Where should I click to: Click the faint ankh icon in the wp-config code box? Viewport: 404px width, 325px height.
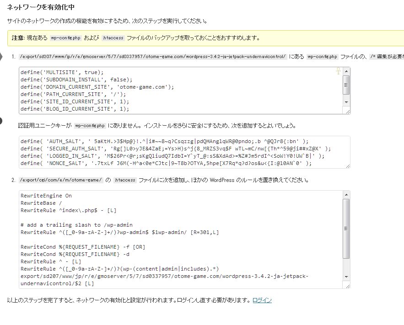(x=338, y=71)
